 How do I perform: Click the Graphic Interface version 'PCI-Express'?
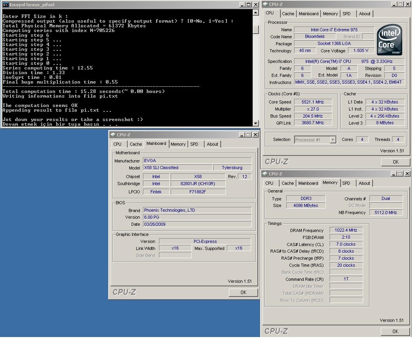point(205,241)
